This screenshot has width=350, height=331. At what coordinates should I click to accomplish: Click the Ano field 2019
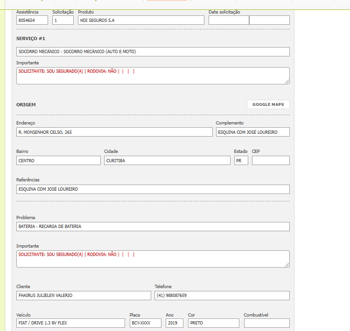click(x=175, y=323)
